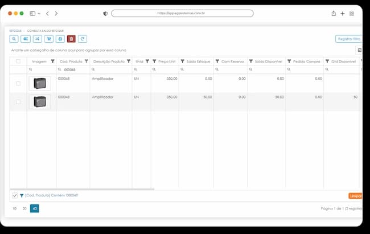This screenshot has width=370, height=234.
Task: Check the second Amplificador row checkbox
Action: [18, 102]
